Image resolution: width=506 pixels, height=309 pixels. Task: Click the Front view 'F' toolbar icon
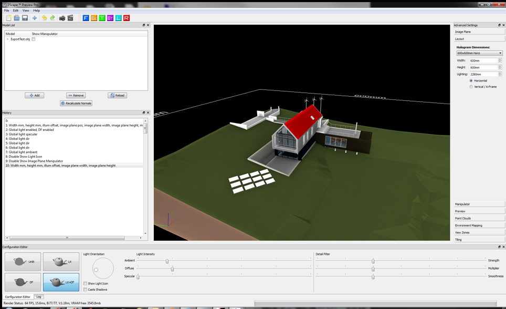pyautogui.click(x=86, y=18)
